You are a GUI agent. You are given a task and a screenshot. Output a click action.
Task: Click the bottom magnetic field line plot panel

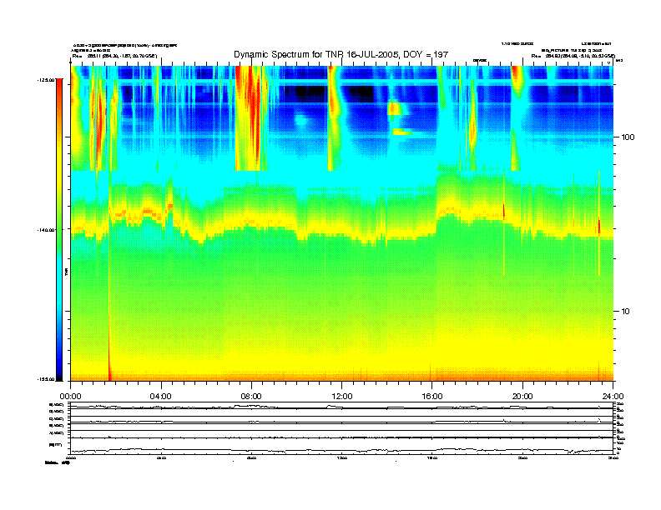click(341, 446)
